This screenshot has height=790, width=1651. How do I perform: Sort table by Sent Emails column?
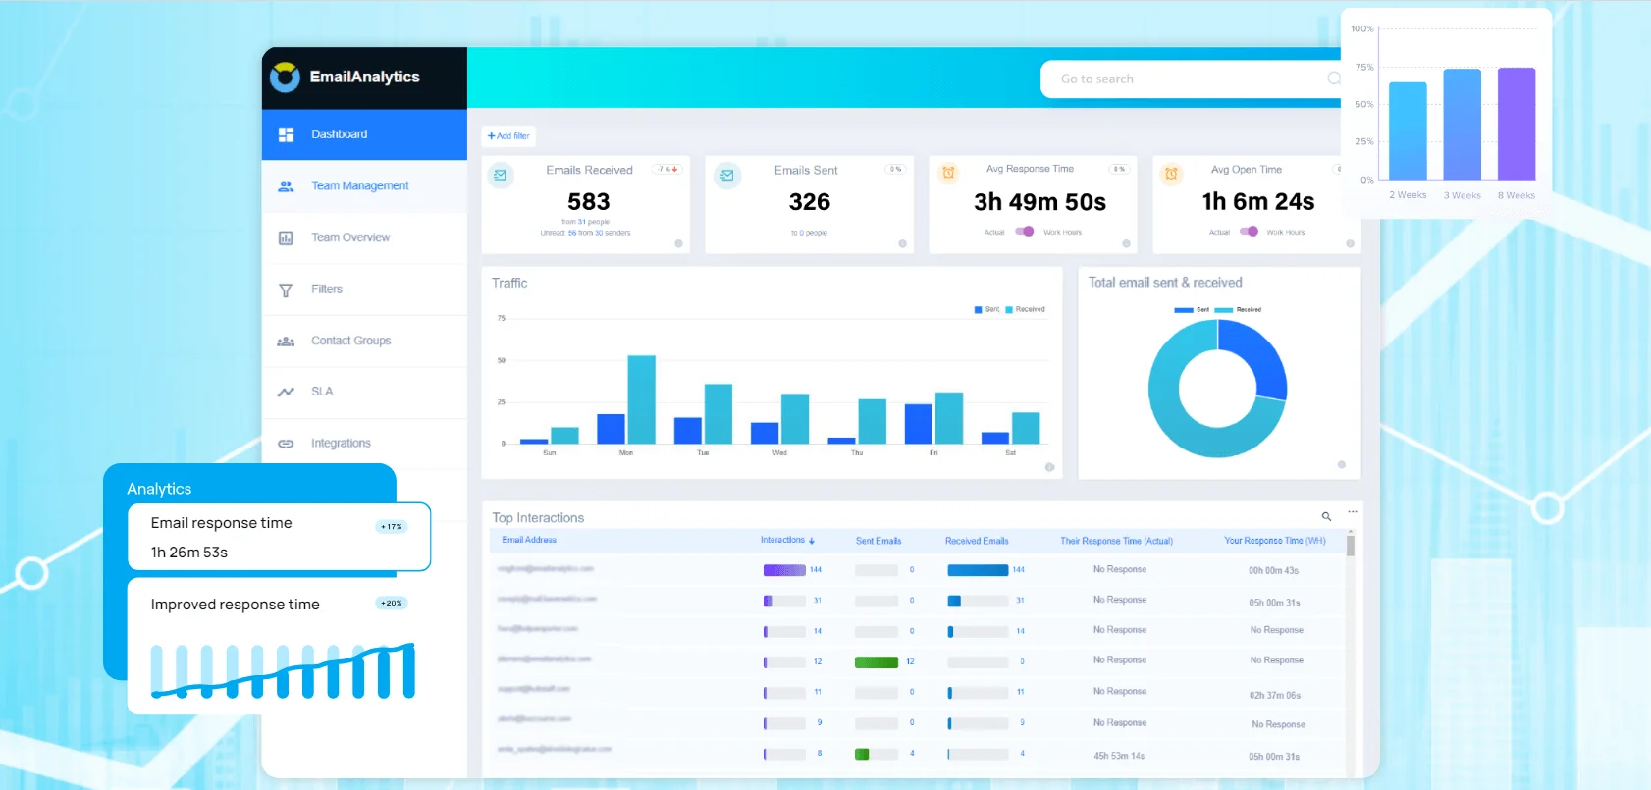pyautogui.click(x=879, y=541)
